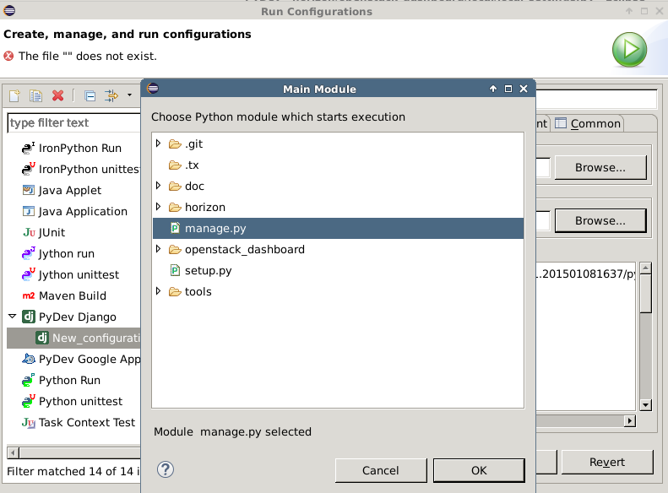Click the IronPython unittest icon

point(28,169)
